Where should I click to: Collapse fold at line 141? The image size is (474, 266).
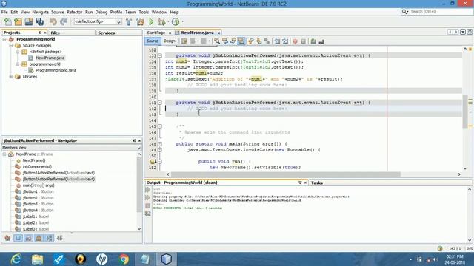pos(160,103)
